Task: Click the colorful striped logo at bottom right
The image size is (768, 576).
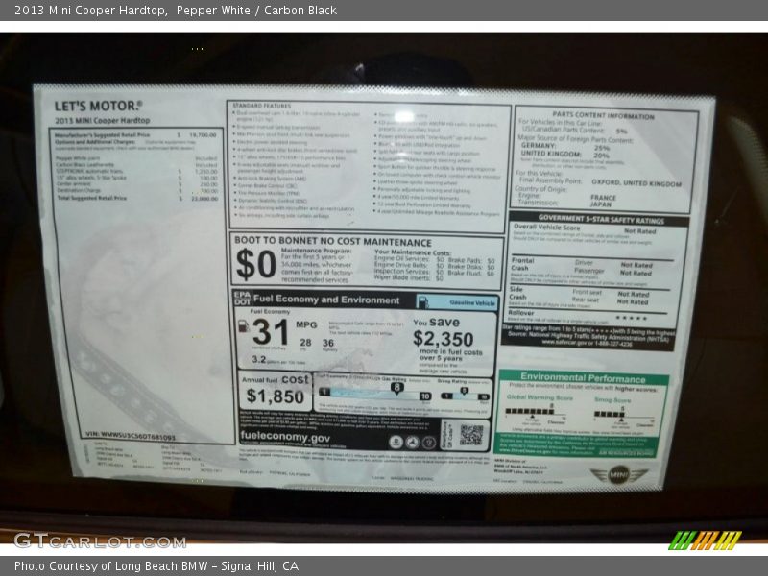Action: pyautogui.click(x=706, y=540)
